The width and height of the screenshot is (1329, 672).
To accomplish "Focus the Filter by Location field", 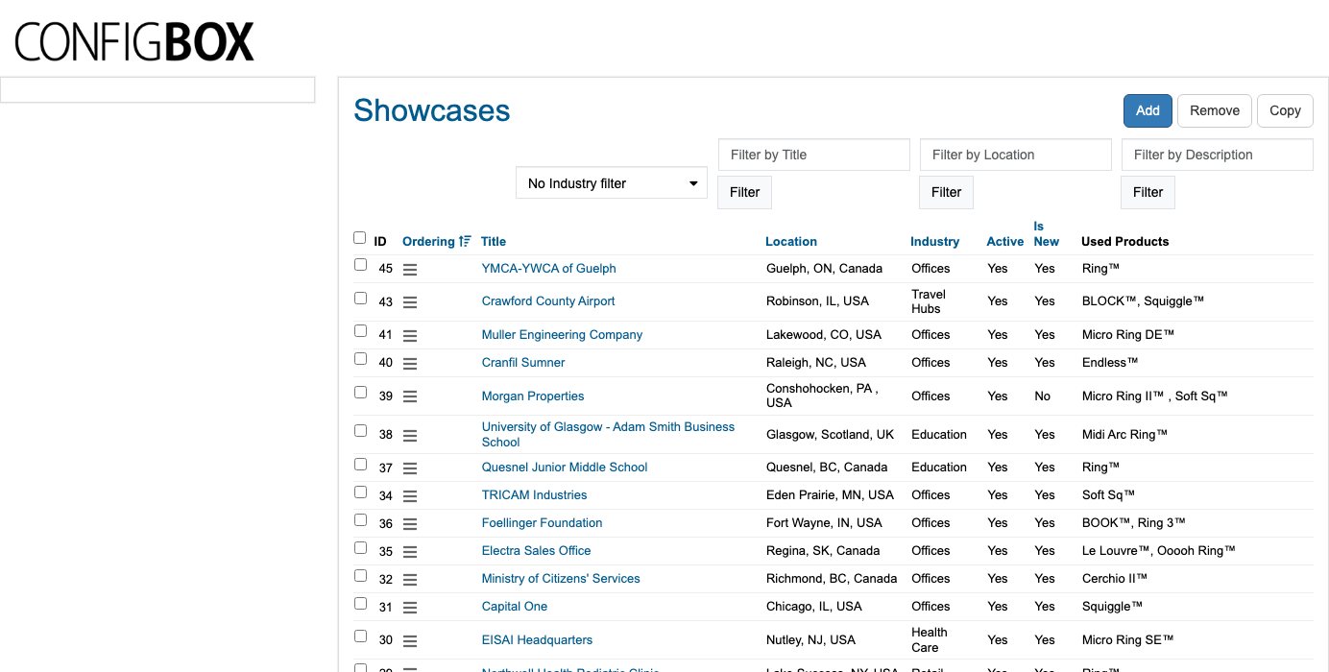I will coord(1016,155).
